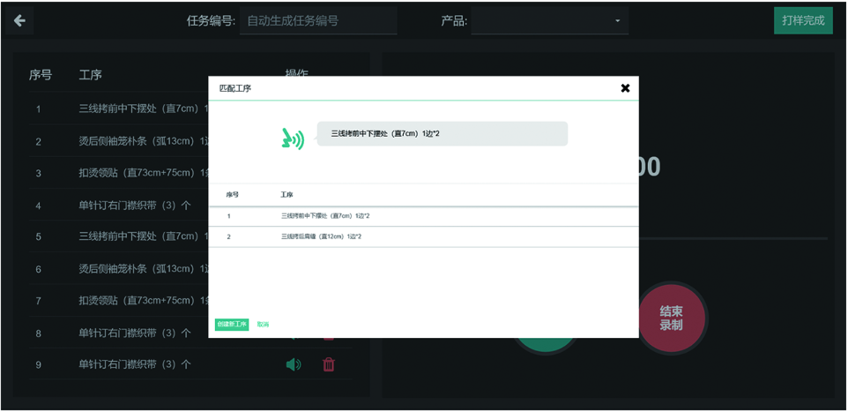Play audio for row 9
The image size is (848, 412).
click(x=294, y=364)
